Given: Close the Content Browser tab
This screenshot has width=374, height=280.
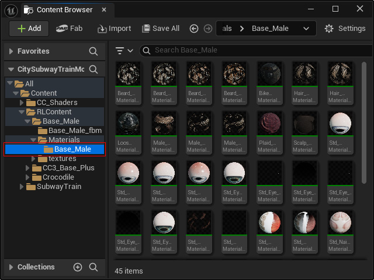Looking at the screenshot, I should 104,10.
